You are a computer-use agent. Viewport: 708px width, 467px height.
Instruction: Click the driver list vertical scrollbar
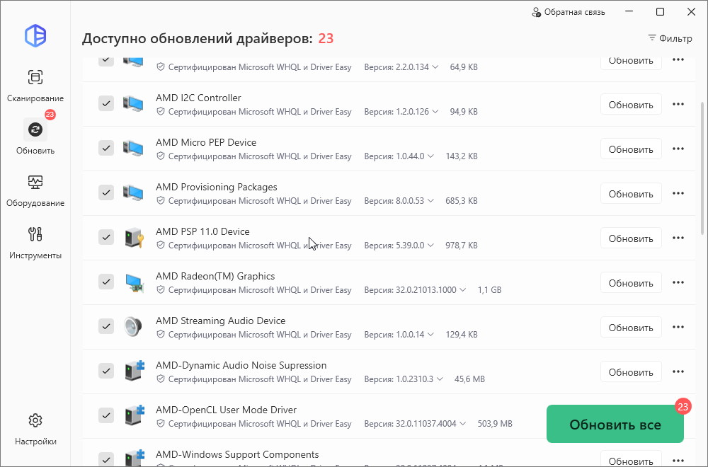coord(702,168)
